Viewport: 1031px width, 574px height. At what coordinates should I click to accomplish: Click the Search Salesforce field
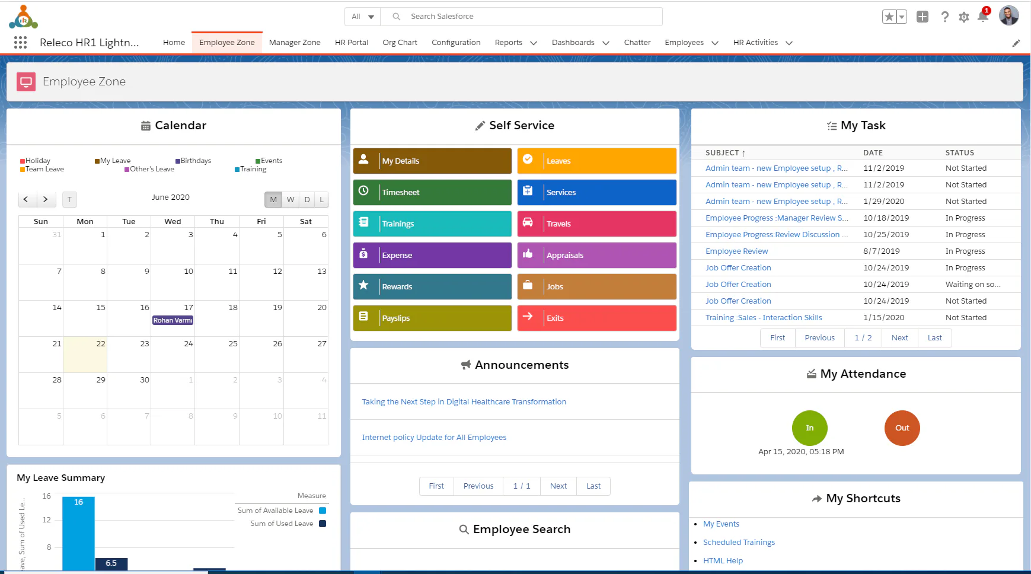pyautogui.click(x=522, y=17)
